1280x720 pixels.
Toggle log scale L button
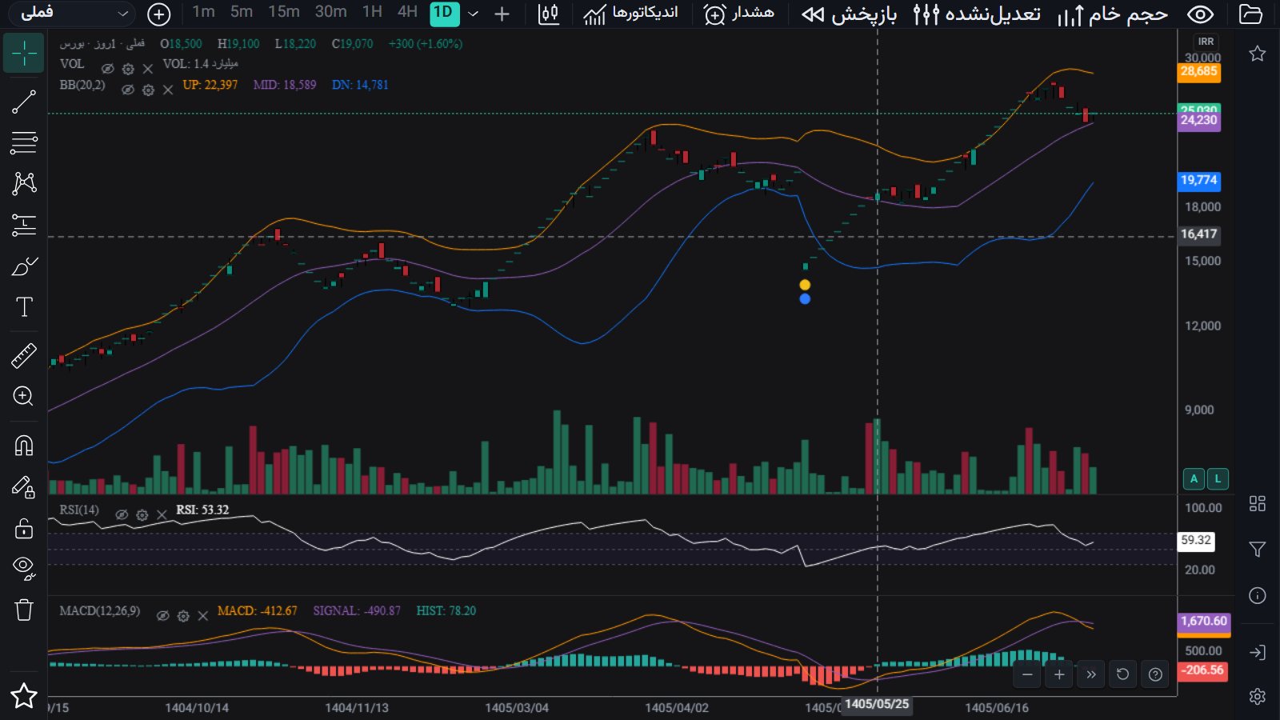(1218, 478)
